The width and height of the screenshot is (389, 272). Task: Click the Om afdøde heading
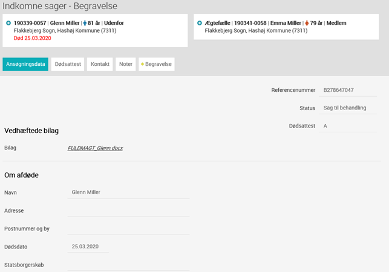21,175
